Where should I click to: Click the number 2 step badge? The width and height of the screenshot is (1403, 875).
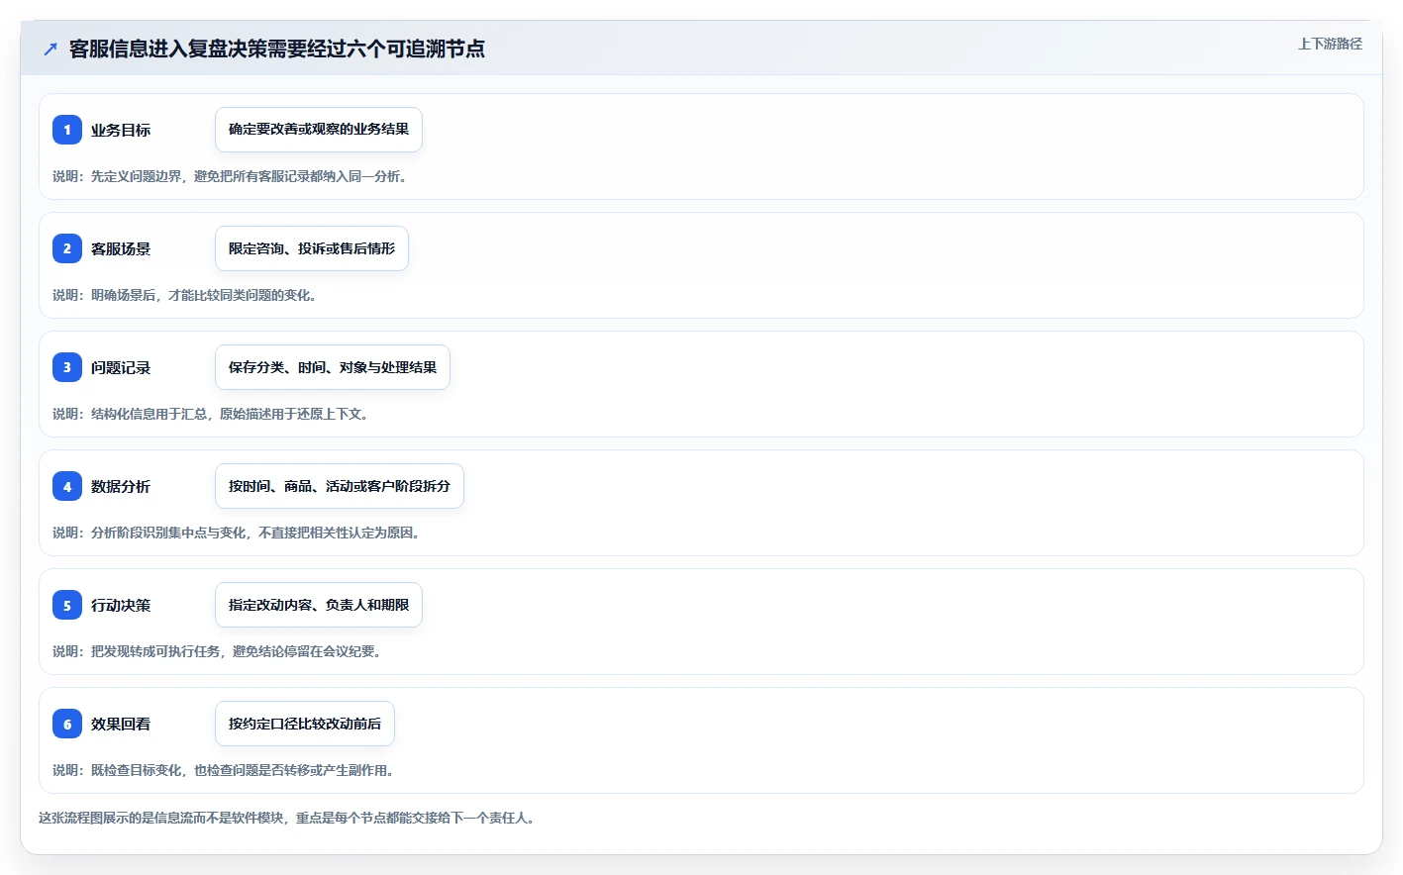click(x=67, y=248)
